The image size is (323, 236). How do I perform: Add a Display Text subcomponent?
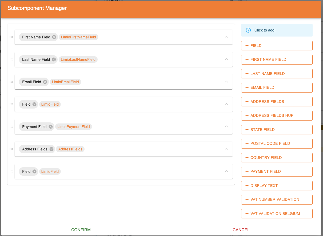pyautogui.click(x=277, y=186)
